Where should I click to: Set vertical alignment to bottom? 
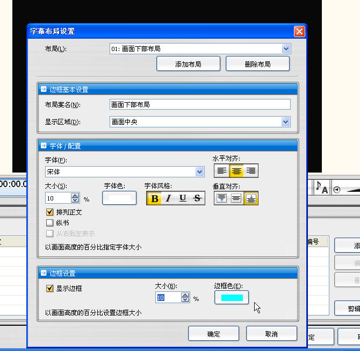point(250,198)
